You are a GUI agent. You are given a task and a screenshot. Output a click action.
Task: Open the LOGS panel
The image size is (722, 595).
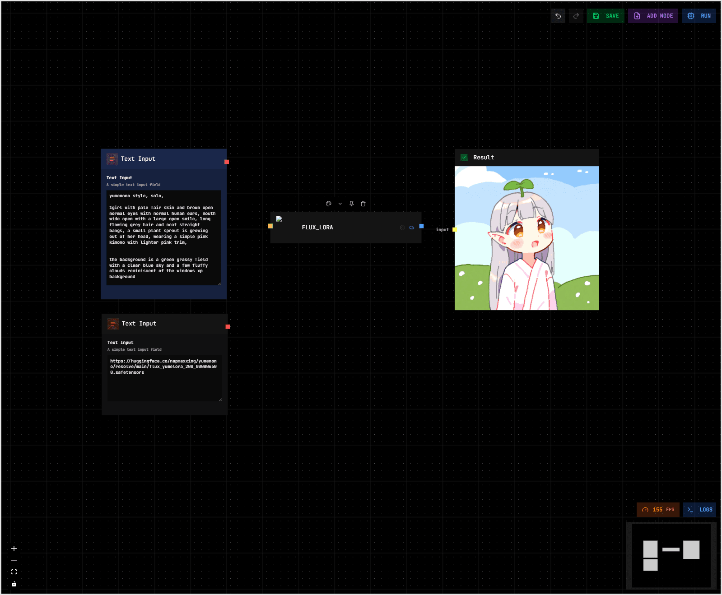[x=699, y=510]
